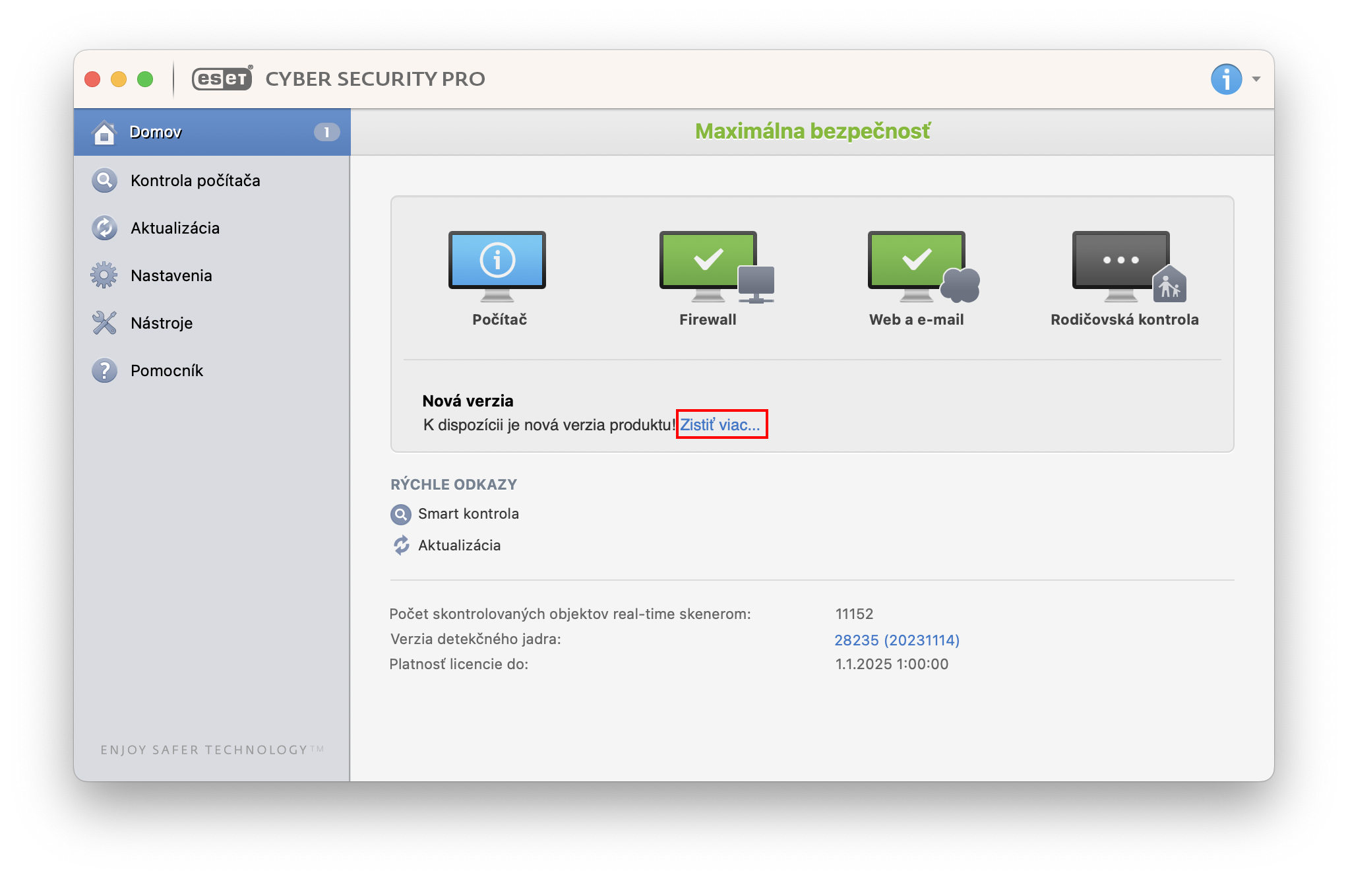Click the Zistiť viac... link
The height and width of the screenshot is (879, 1348).
click(720, 425)
